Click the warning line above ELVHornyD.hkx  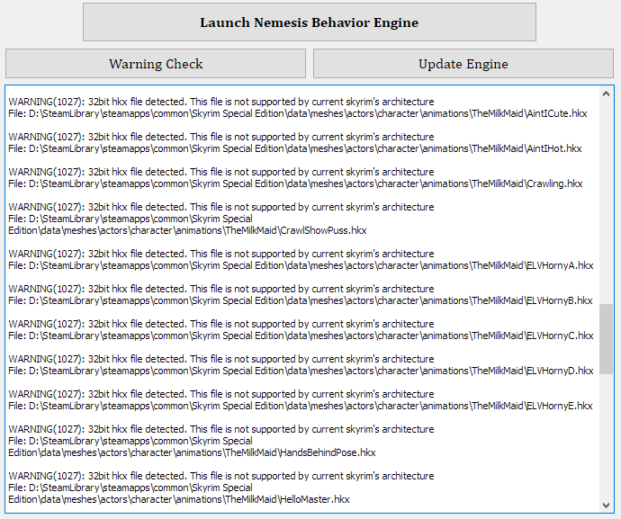(x=221, y=359)
